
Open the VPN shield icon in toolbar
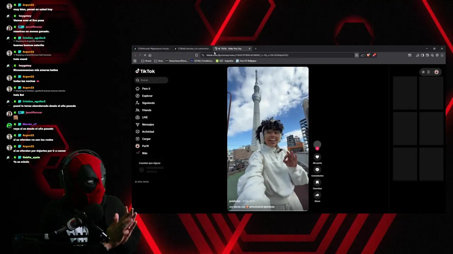[437, 55]
